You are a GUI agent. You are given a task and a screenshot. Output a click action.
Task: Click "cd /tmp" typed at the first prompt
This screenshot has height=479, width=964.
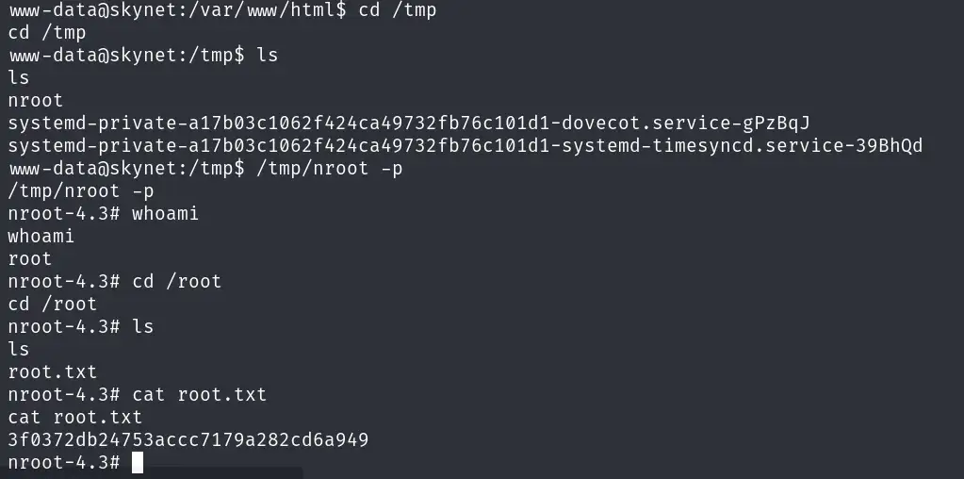398,10
